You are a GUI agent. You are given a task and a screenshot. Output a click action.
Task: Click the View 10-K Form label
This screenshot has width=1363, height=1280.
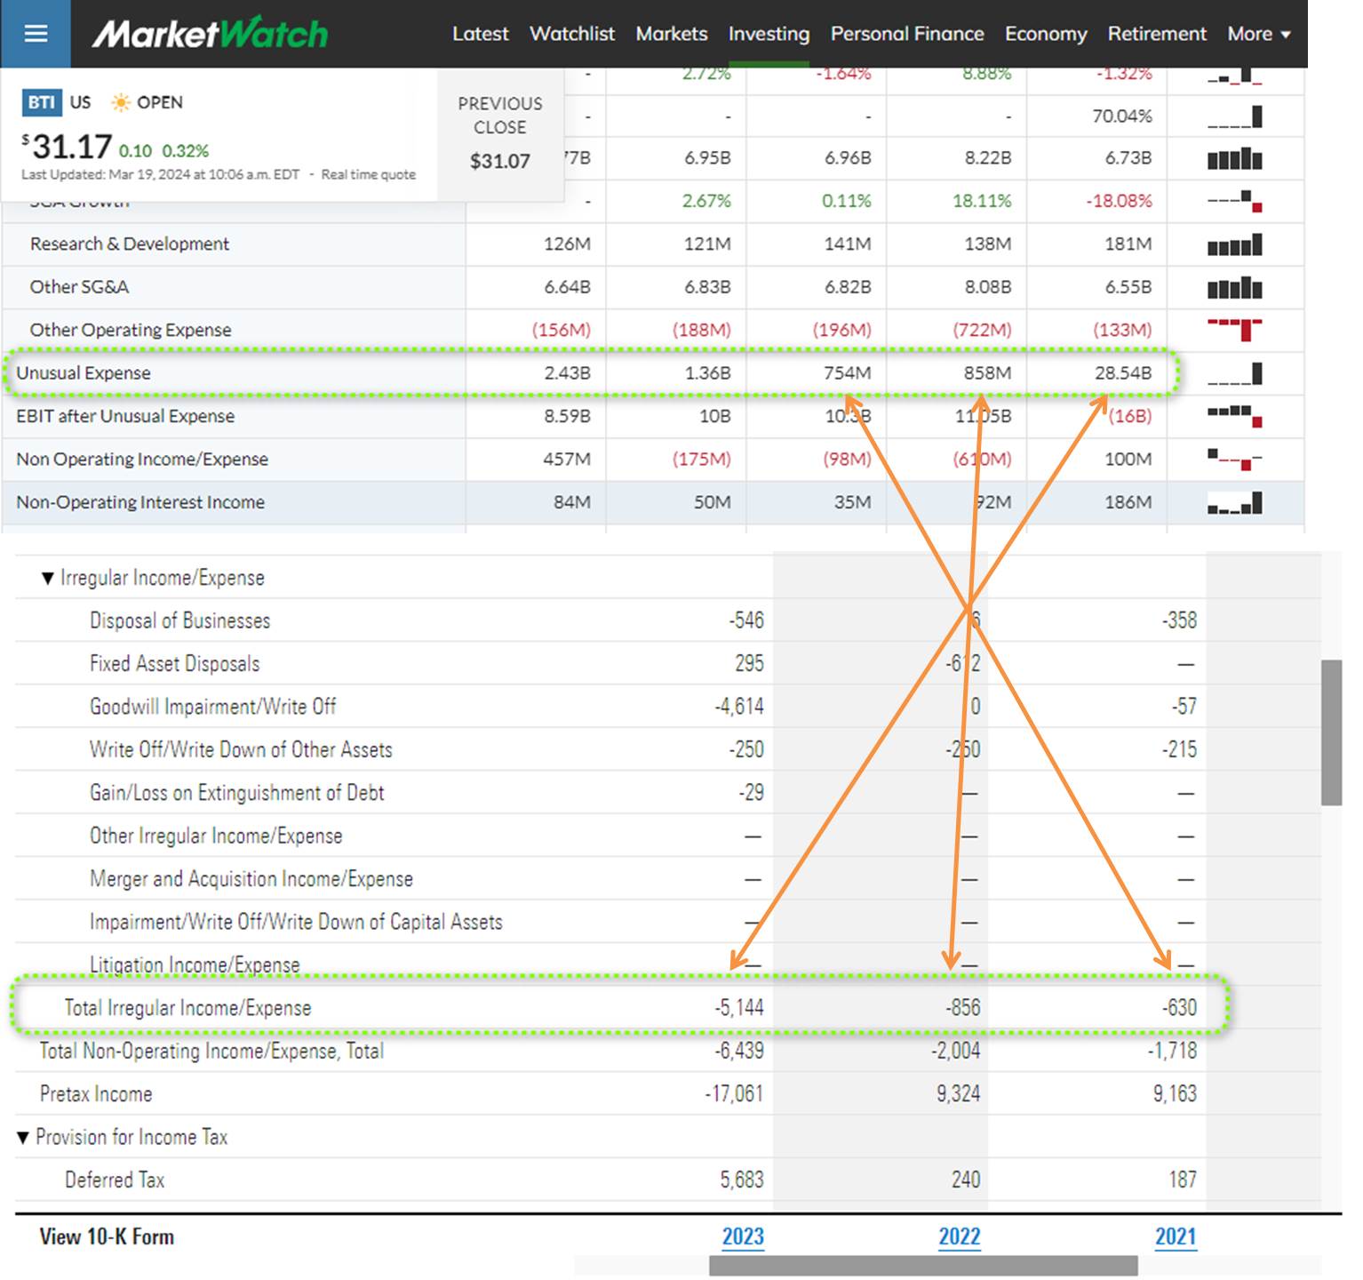point(107,1236)
